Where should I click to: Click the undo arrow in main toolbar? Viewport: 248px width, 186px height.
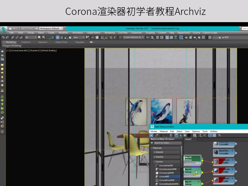pyautogui.click(x=3, y=37)
